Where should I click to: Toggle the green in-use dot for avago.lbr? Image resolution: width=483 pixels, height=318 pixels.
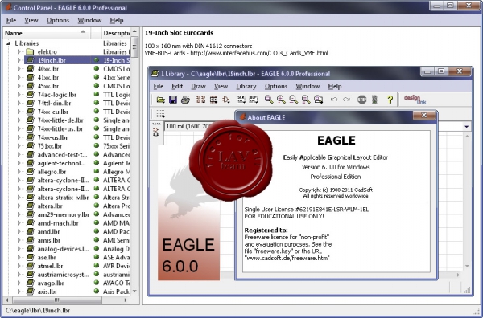coord(97,283)
